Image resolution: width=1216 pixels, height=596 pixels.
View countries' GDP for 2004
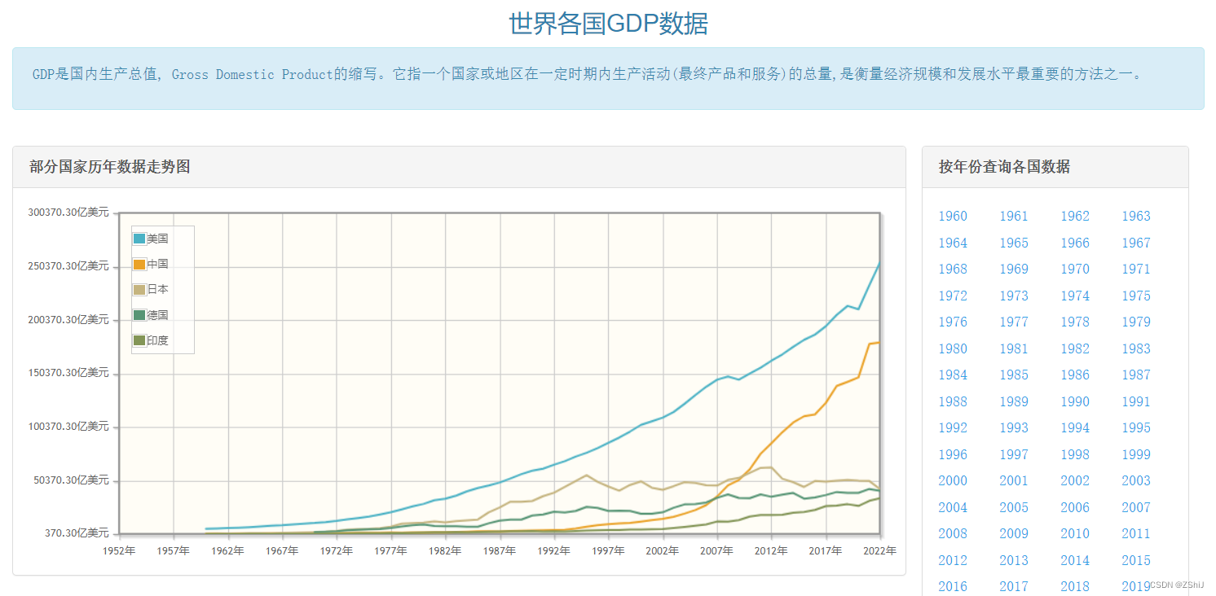tap(953, 507)
